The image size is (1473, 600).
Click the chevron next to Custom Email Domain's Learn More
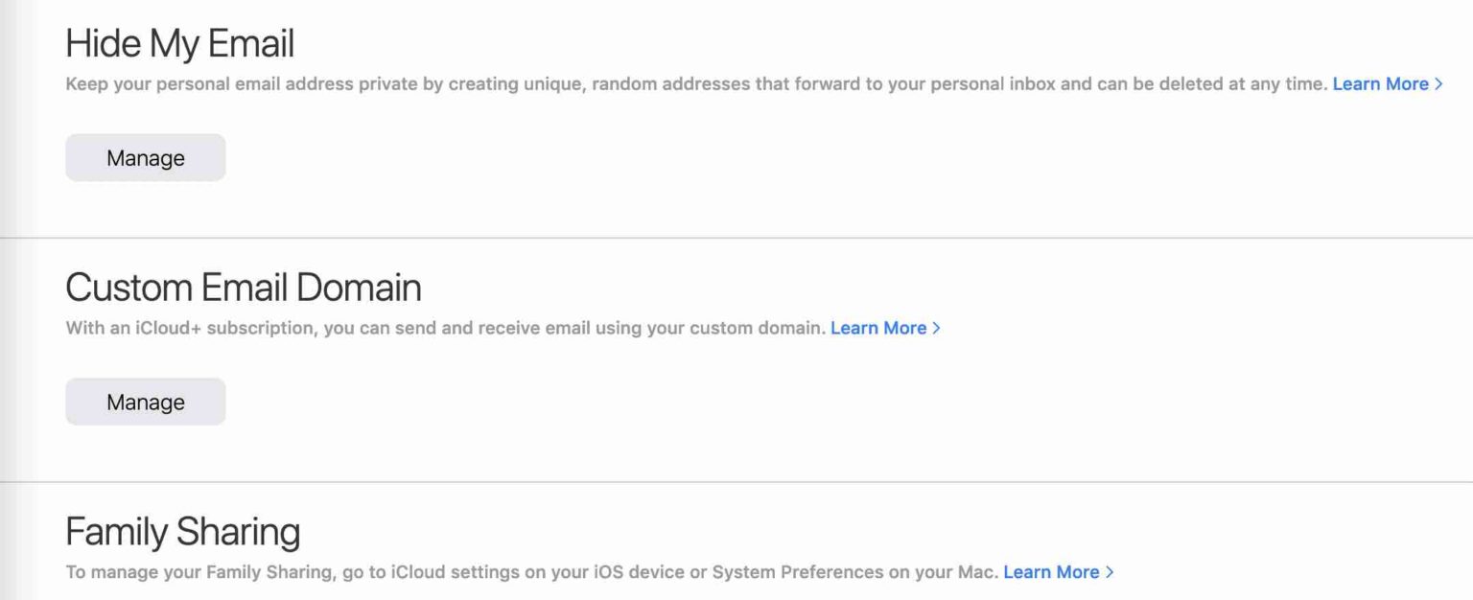click(937, 328)
